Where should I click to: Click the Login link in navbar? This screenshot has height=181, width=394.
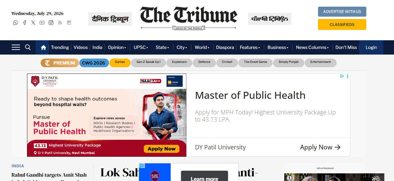click(371, 47)
